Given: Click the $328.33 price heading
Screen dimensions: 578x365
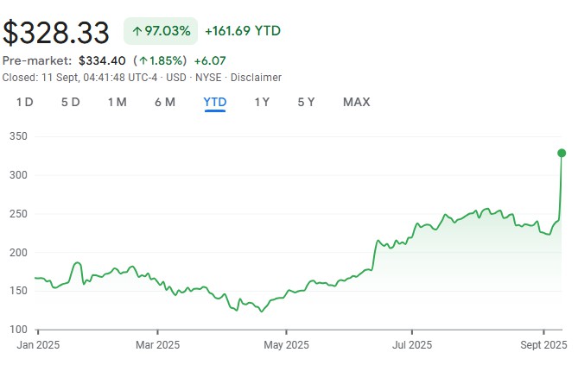Looking at the screenshot, I should (x=56, y=32).
